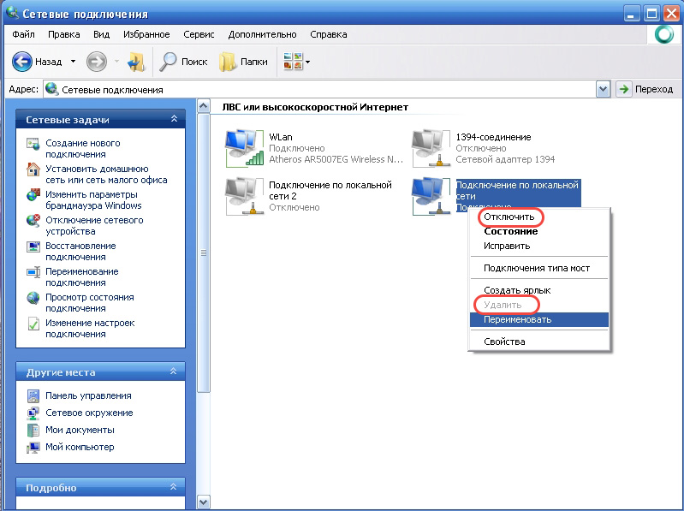
Task: Choose Подключения типа мост in context menu
Action: coord(539,268)
